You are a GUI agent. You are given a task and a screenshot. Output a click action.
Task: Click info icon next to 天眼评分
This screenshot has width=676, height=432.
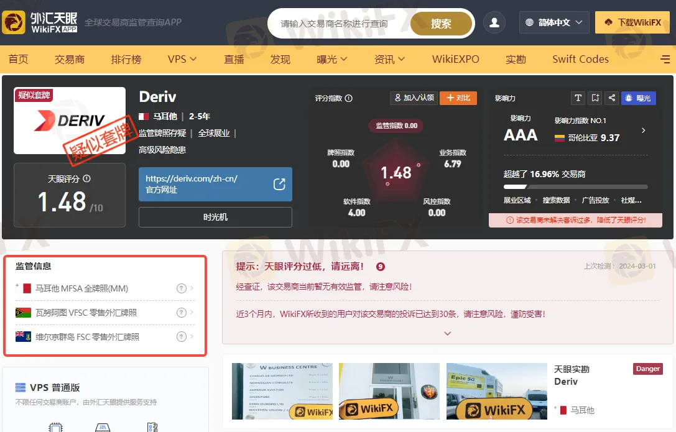86,178
